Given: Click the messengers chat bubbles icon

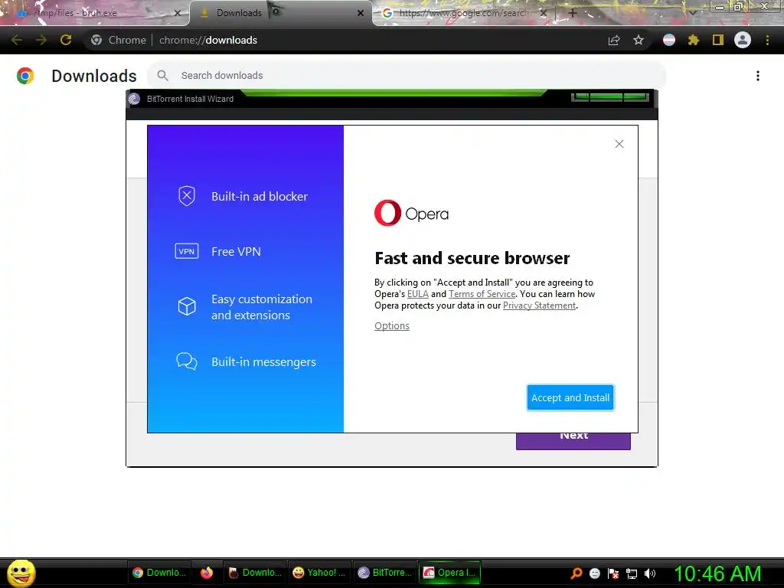Looking at the screenshot, I should (187, 361).
